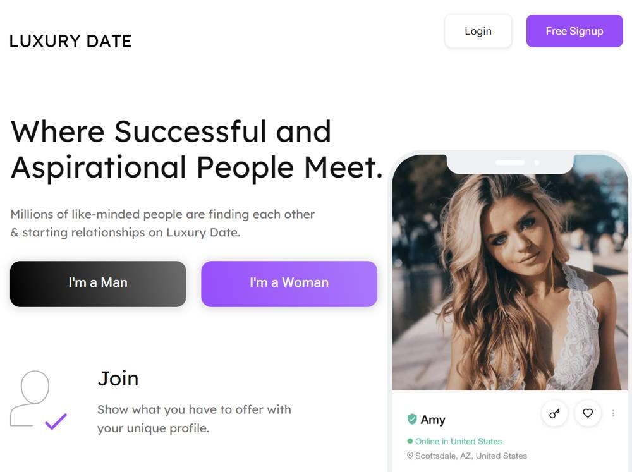Click the Where Successful and Aspirational People Meet headline
This screenshot has width=632, height=472.
point(197,150)
